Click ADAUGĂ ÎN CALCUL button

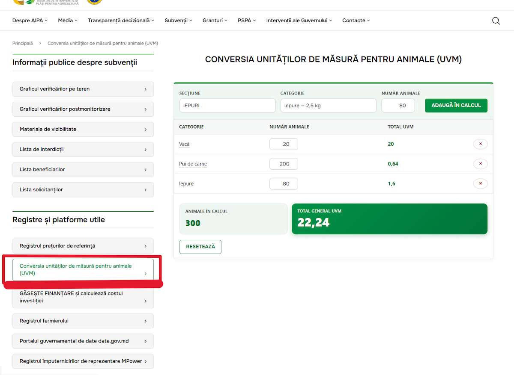pos(456,105)
